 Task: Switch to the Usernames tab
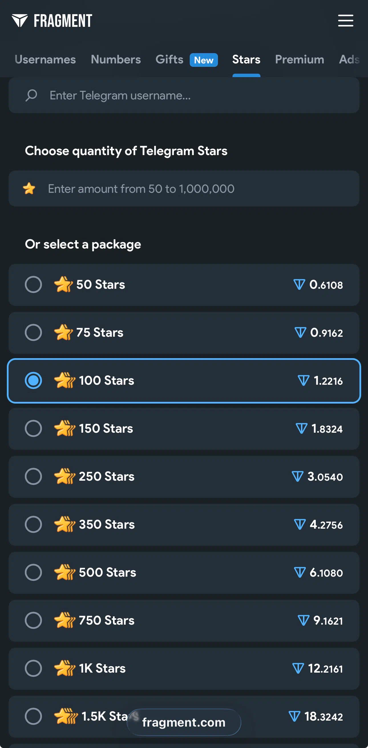(x=45, y=59)
